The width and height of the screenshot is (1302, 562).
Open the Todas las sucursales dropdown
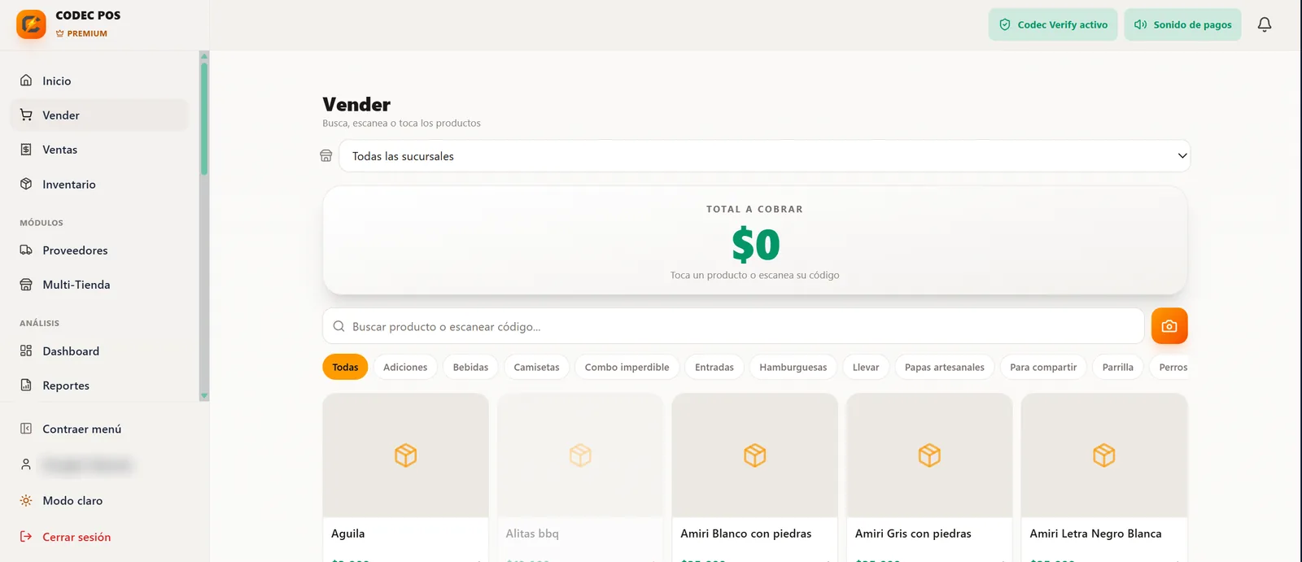point(764,155)
